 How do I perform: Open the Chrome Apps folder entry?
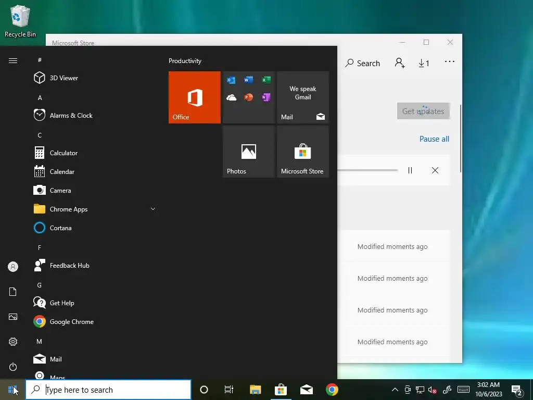coord(95,209)
